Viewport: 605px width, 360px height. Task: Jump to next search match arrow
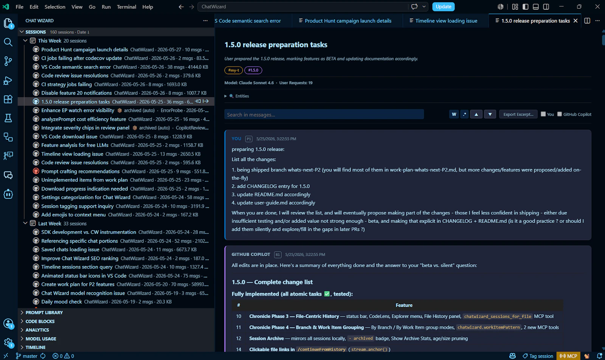(x=490, y=114)
